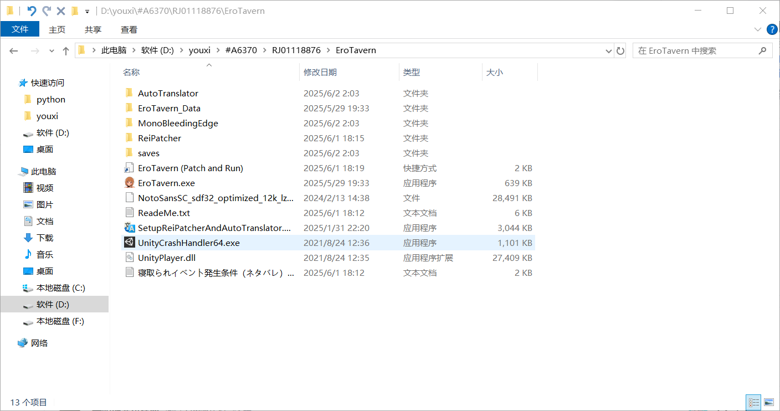The image size is (780, 411).
Task: Open 本地磁盘 (F:) in the navigation pane
Action: point(60,321)
